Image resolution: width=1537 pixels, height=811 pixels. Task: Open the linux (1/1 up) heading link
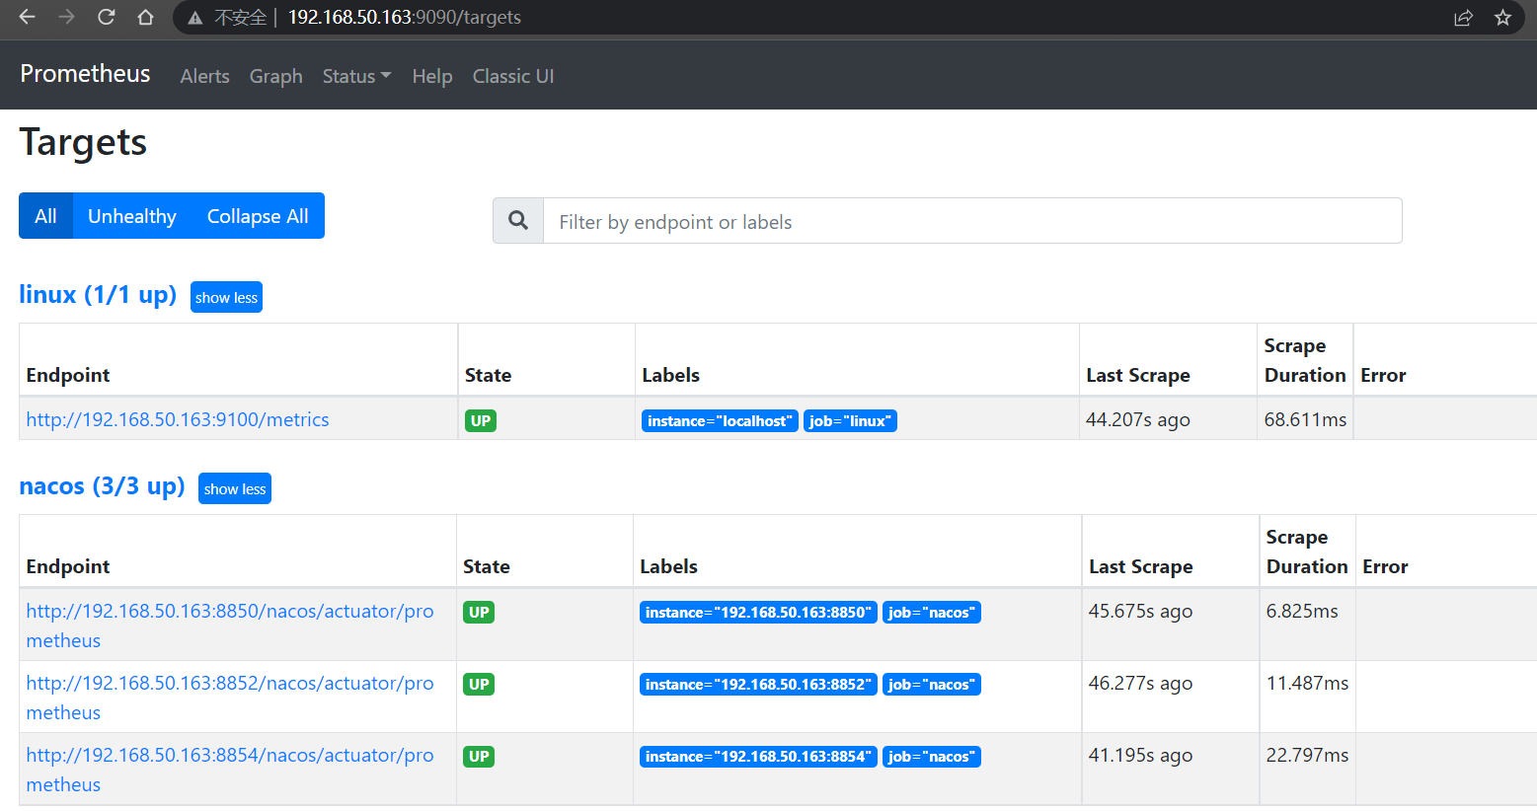98,294
